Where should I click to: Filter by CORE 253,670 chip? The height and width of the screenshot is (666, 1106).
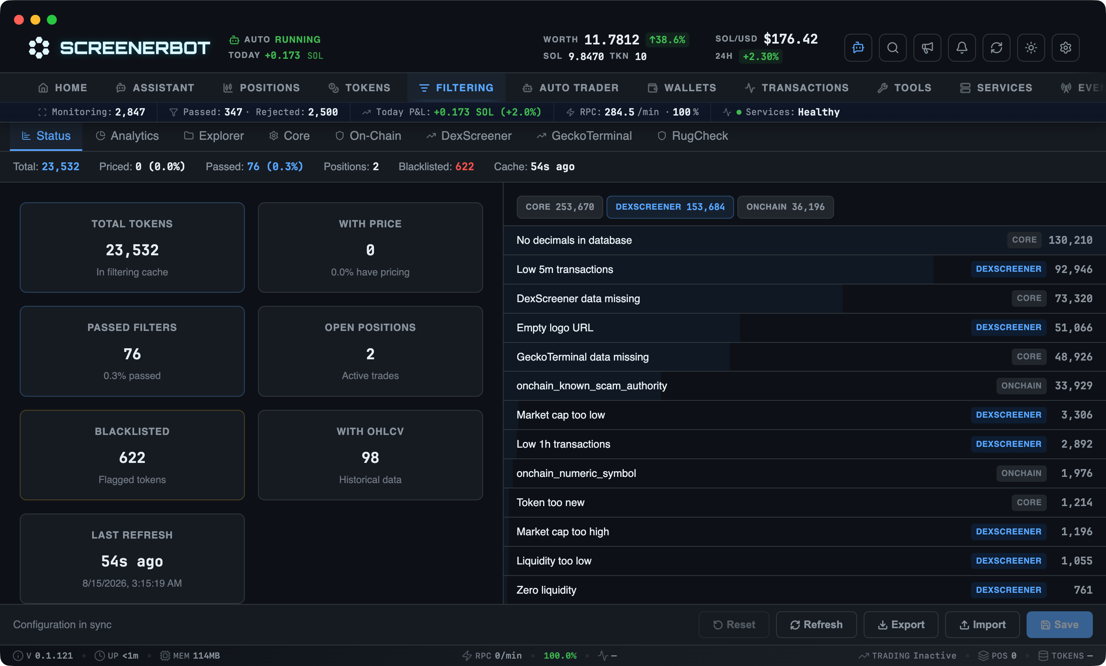click(x=559, y=207)
